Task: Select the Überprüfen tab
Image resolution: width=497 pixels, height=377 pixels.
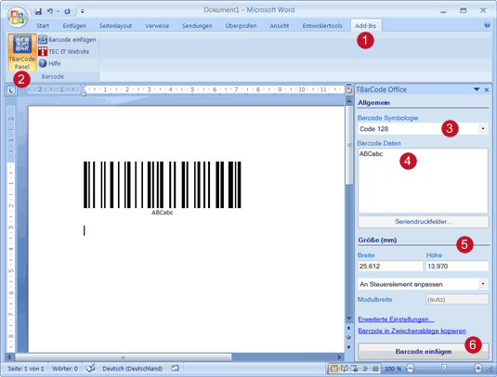Action: pos(241,26)
